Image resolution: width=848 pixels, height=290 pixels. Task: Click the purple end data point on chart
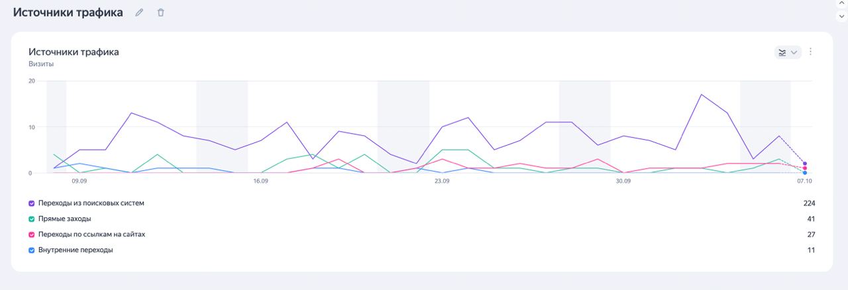[805, 163]
